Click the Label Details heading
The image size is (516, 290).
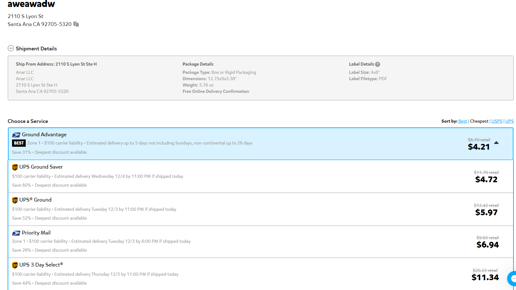pyautogui.click(x=361, y=64)
